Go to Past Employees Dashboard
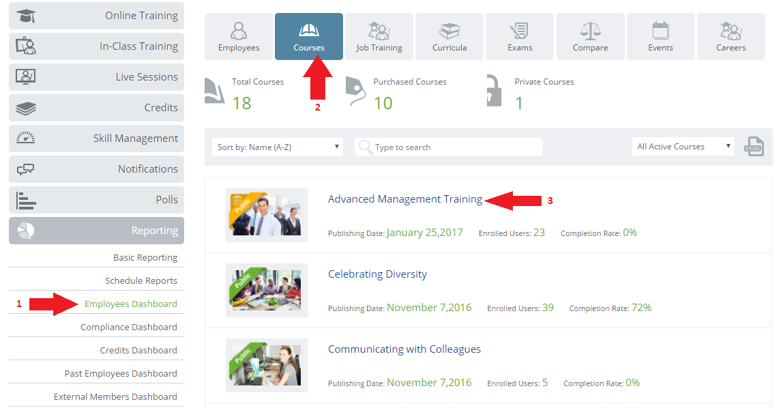The image size is (783, 408). tap(121, 373)
